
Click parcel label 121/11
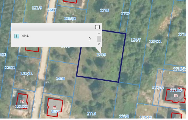click(x=26, y=74)
